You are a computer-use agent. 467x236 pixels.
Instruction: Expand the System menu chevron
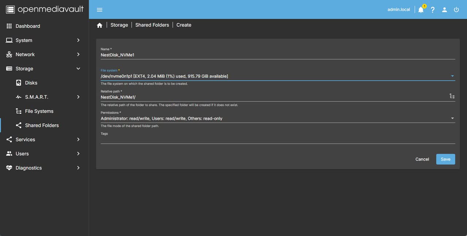[x=78, y=40]
